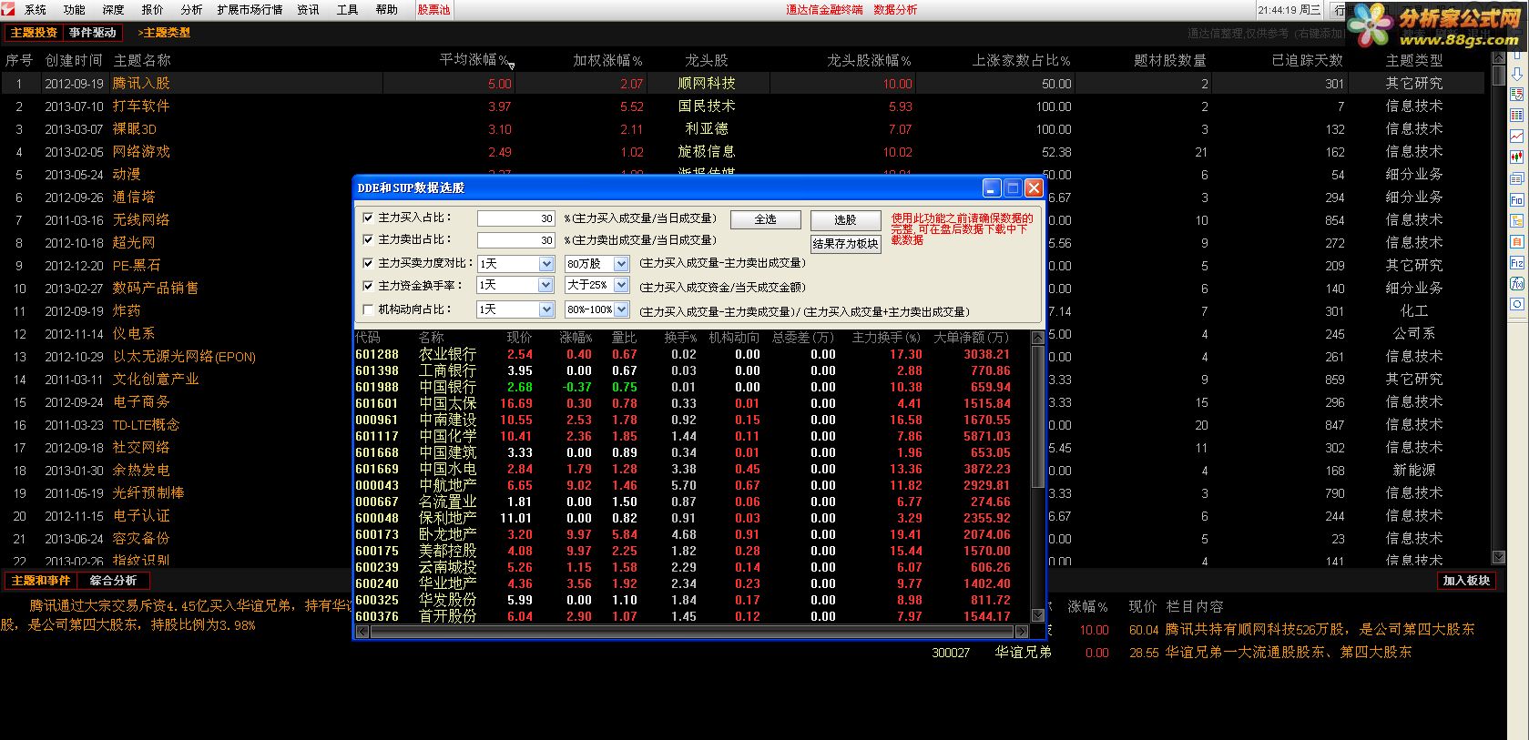Click the 主力买入占比 value field
The width and height of the screenshot is (1529, 740).
point(516,218)
